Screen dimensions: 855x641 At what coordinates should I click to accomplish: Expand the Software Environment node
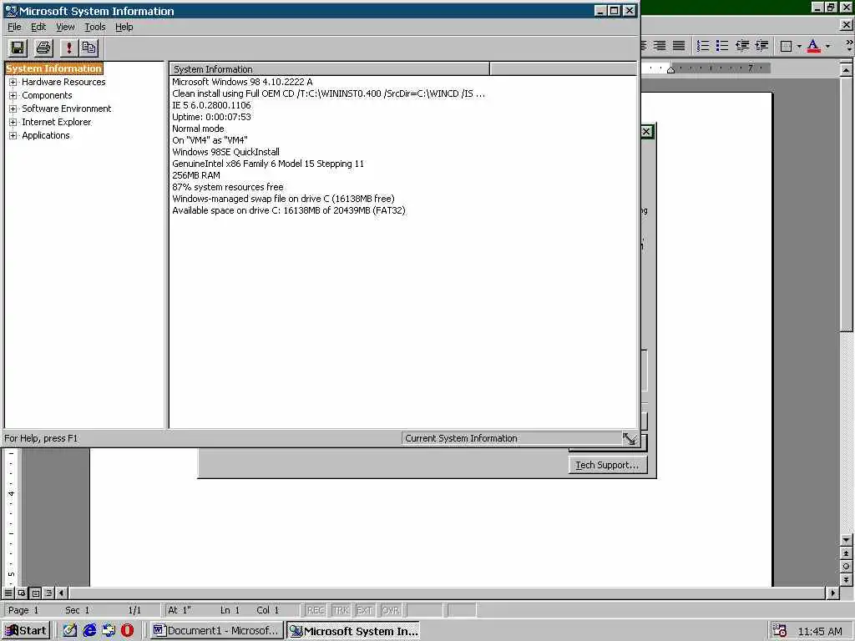coord(13,109)
